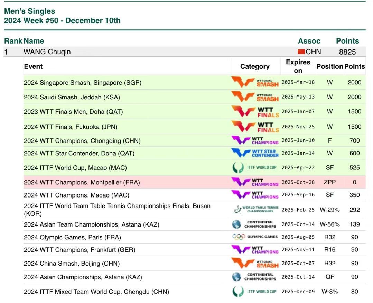Click the Men's Singles title
The image size is (373, 303).
[x=29, y=12]
